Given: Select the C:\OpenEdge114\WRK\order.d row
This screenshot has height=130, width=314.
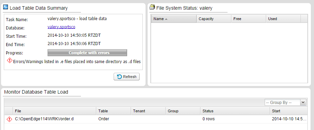Looking at the screenshot, I should (x=156, y=119).
